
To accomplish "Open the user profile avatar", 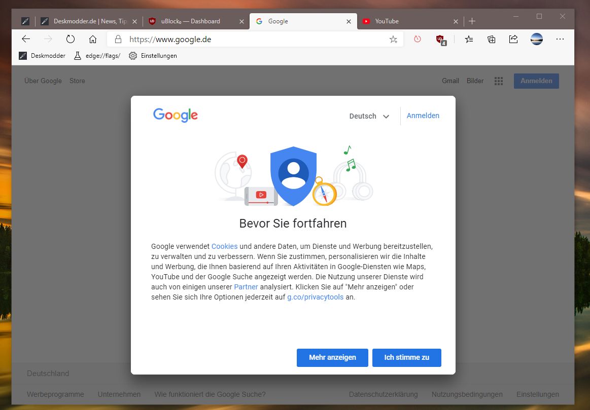I will coord(537,39).
